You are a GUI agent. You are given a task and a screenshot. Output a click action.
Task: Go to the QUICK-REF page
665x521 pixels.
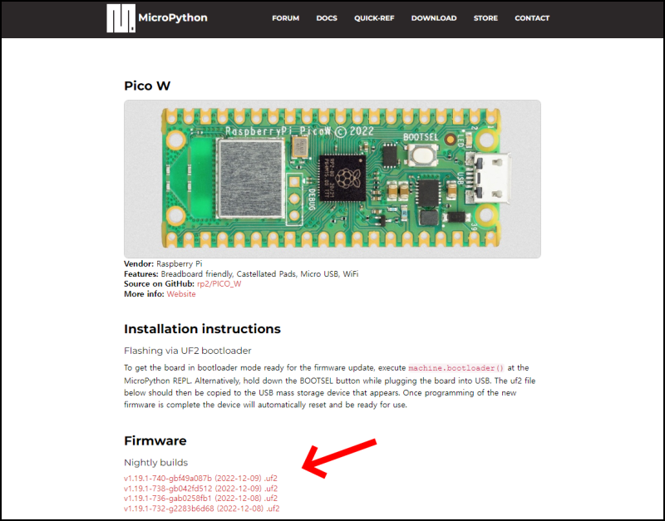tap(374, 18)
